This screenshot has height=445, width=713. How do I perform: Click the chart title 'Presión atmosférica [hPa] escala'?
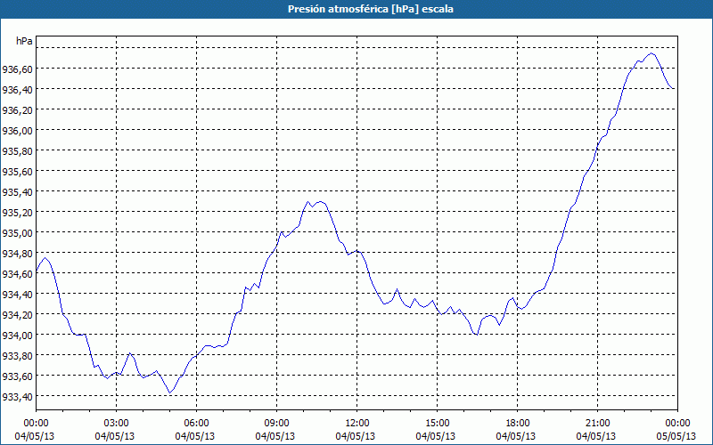tap(370, 9)
